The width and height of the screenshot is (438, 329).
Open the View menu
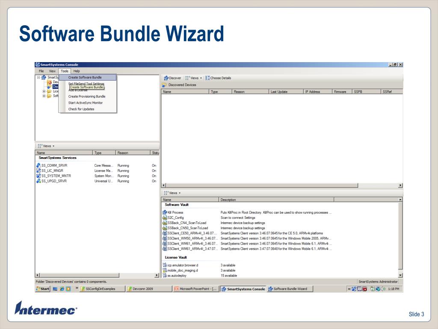(52, 71)
